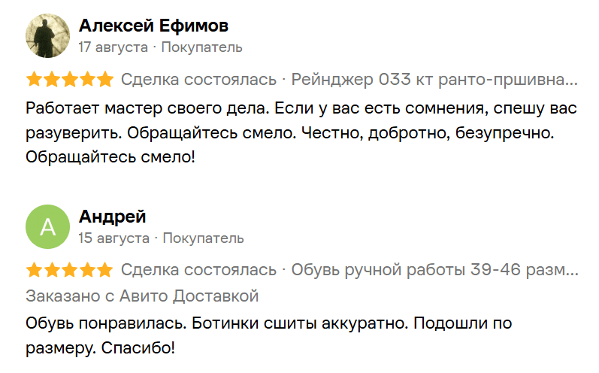The width and height of the screenshot is (599, 373).
Task: Click Заказано с Авито Доставкой label
Action: click(142, 296)
